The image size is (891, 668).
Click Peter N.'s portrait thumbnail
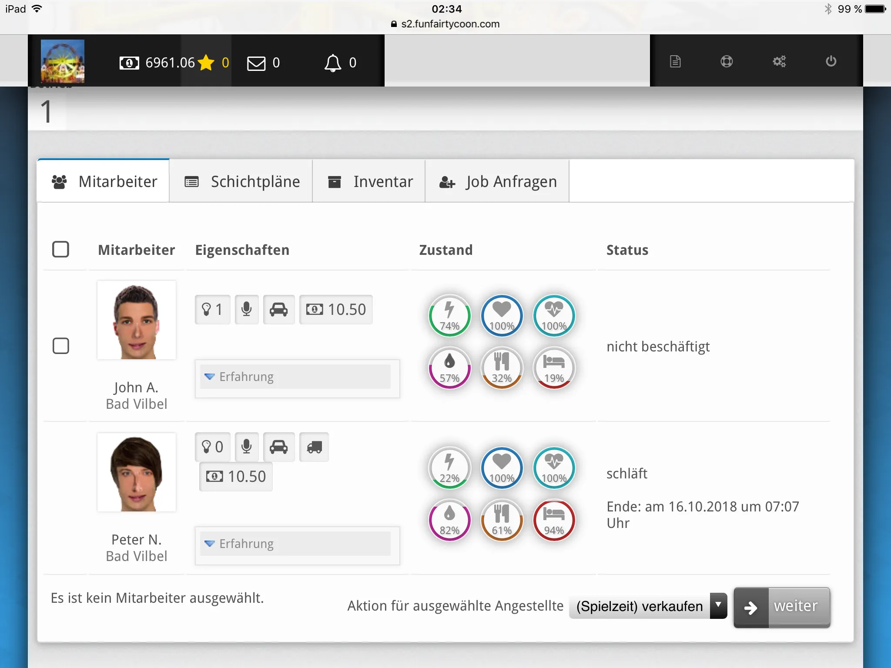coord(137,472)
